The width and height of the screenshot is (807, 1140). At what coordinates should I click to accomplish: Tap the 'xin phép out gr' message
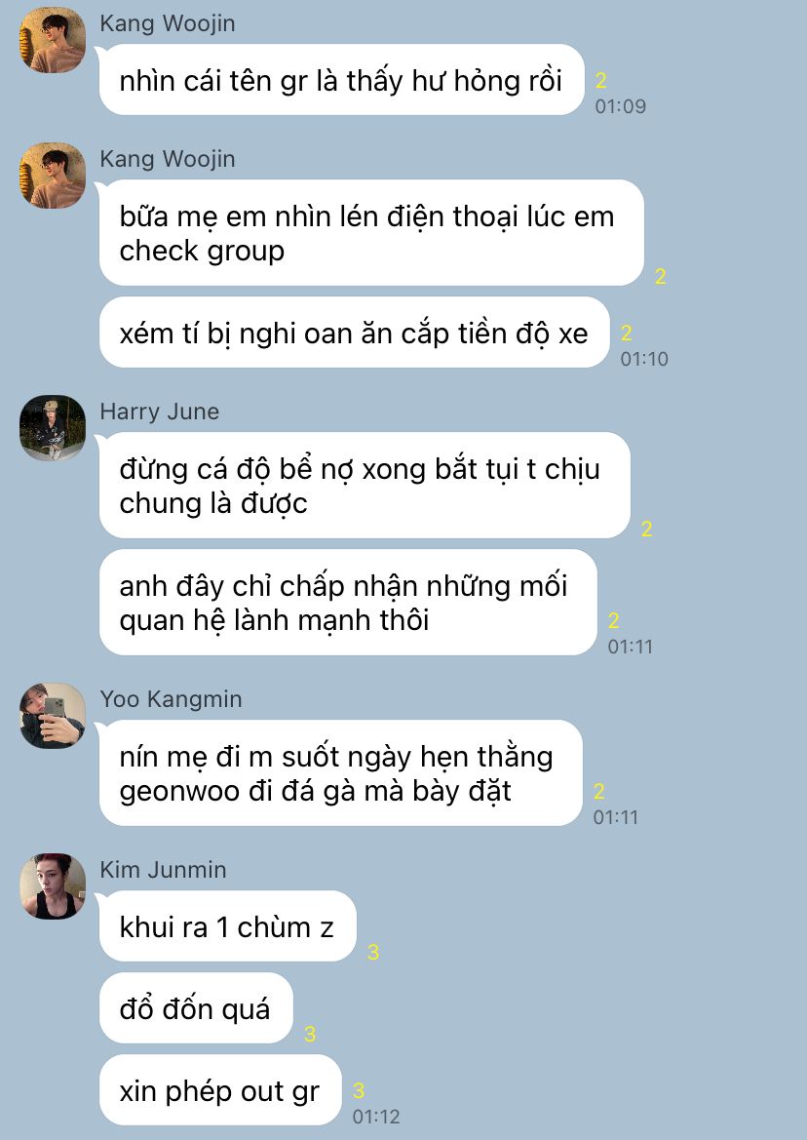(x=220, y=1090)
